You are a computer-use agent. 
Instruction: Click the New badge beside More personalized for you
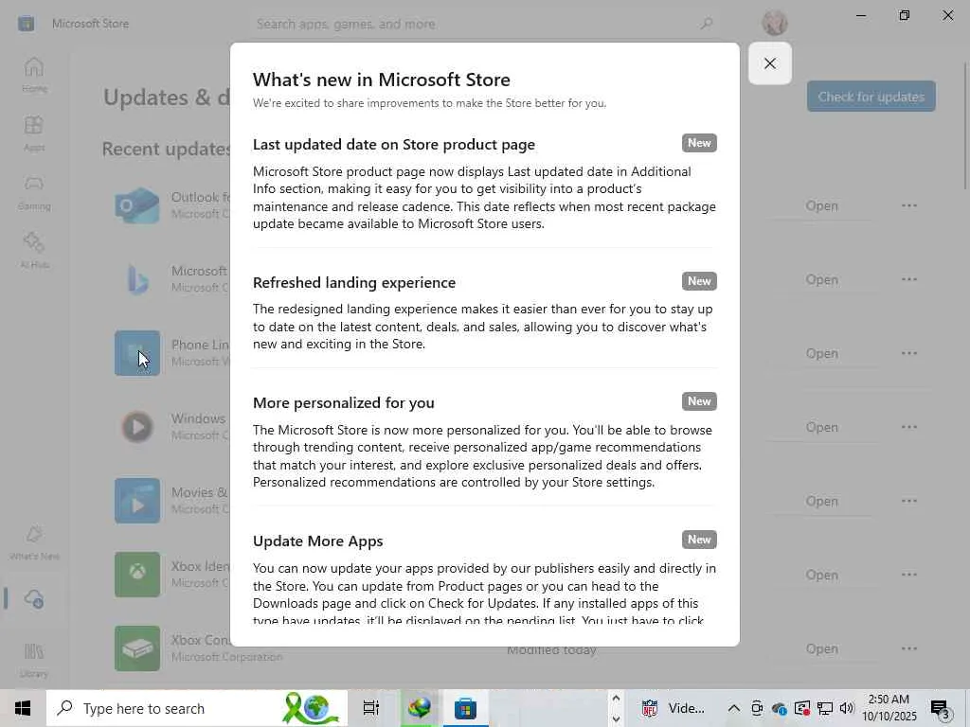(699, 401)
